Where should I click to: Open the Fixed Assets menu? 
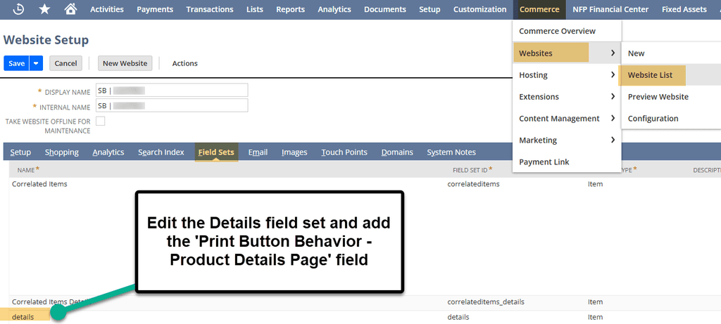click(x=684, y=9)
